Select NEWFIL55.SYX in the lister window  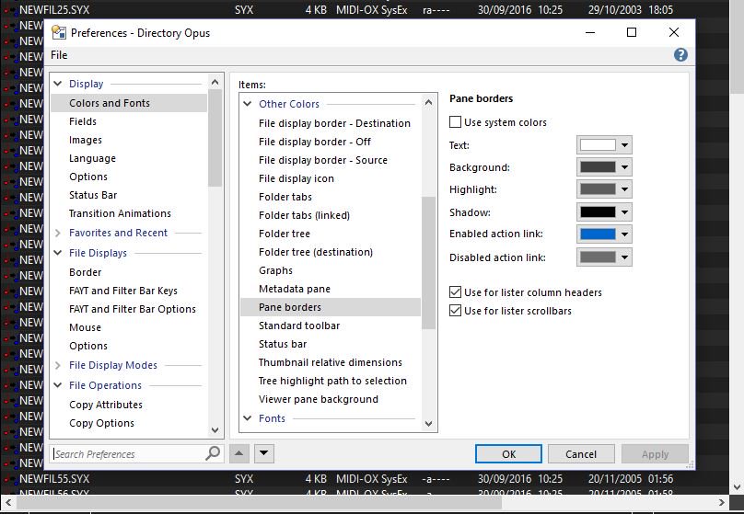coord(54,479)
